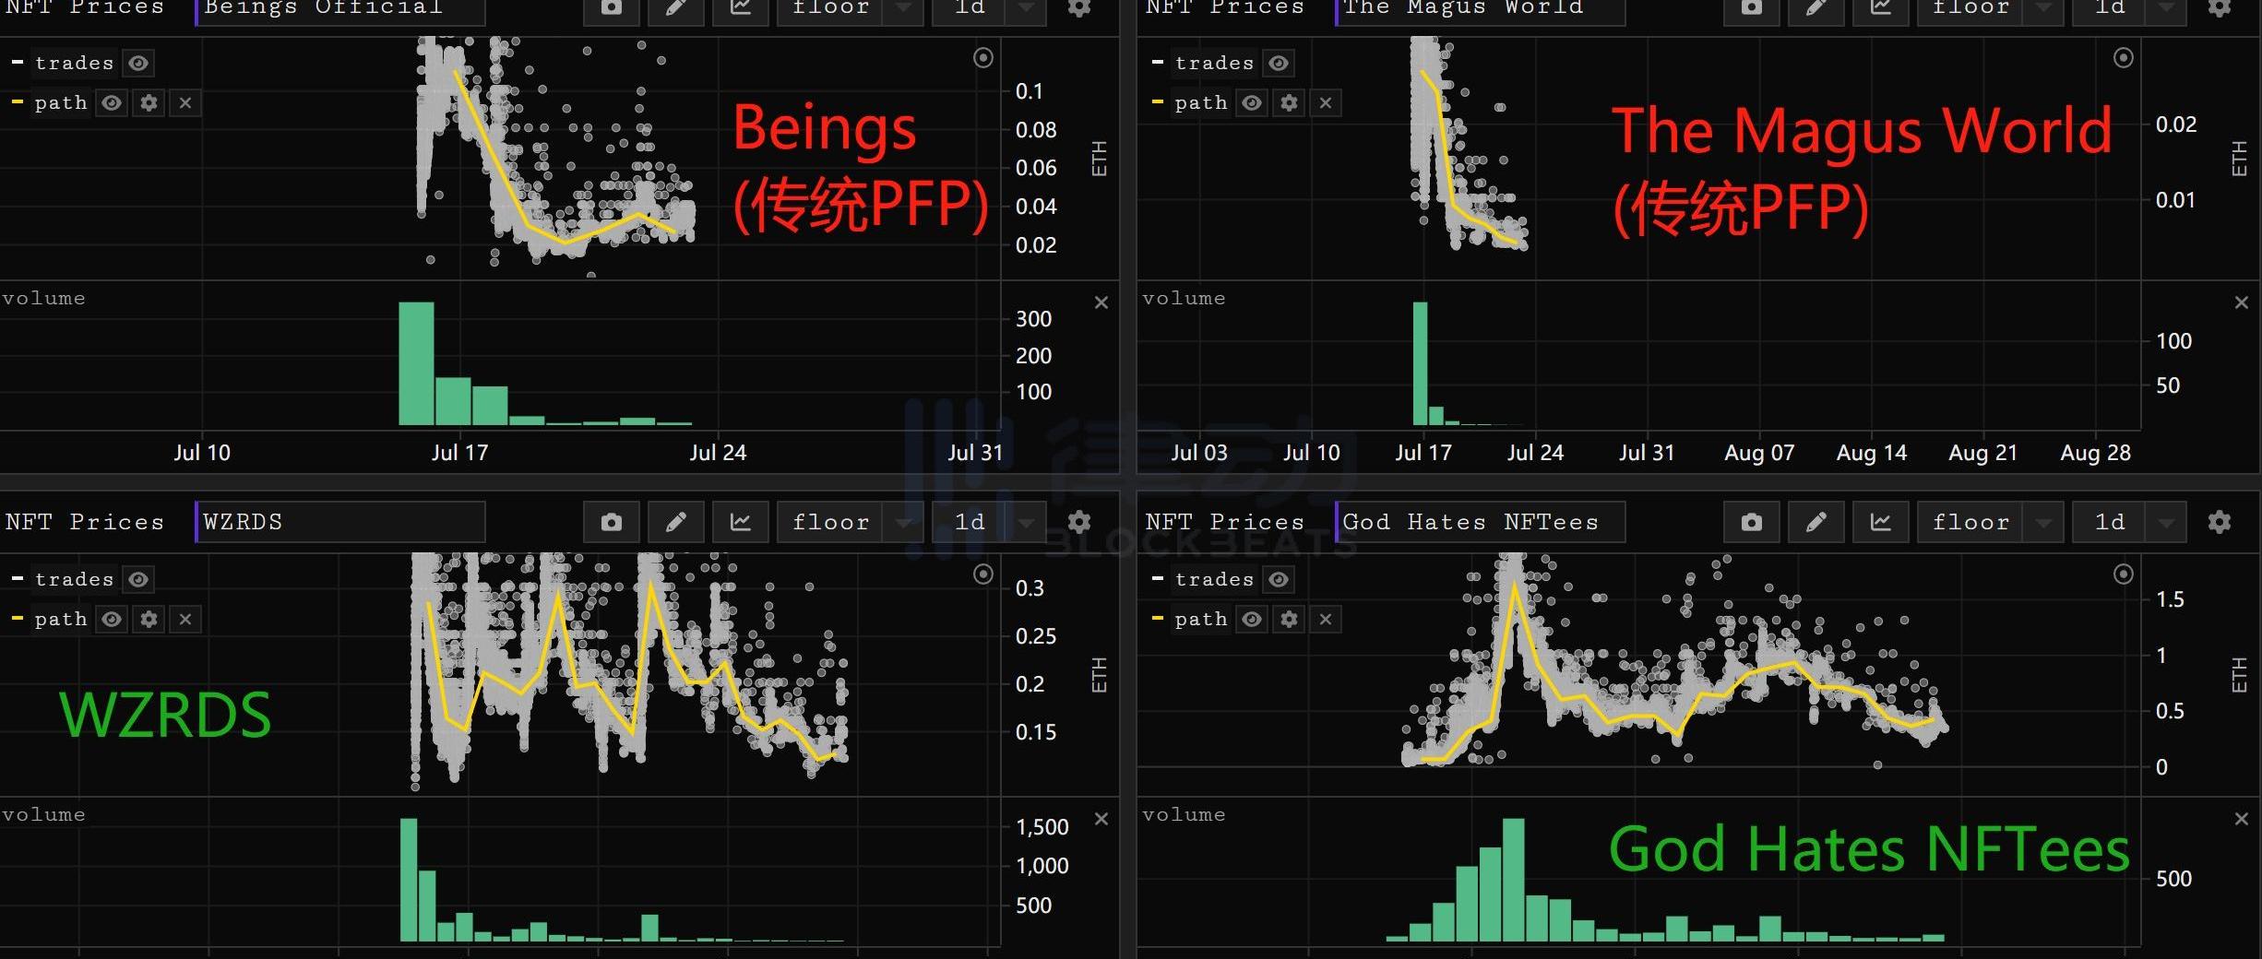
Task: Open settings gear in God Hates NFTees panel
Action: pos(2219,523)
